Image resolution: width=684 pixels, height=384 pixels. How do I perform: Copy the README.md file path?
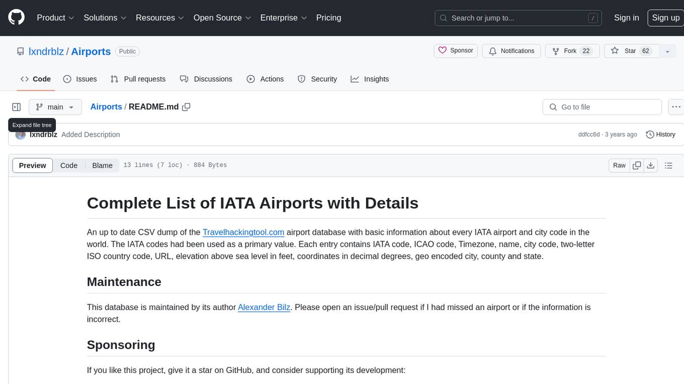tap(186, 107)
